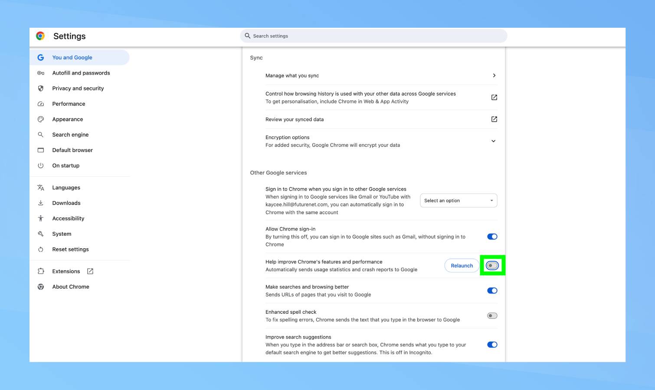Turn off Make searches and browsing better
This screenshot has width=655, height=390.
(492, 291)
